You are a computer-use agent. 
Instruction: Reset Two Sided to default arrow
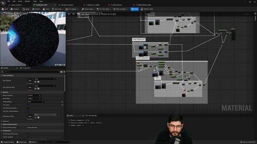62,105
